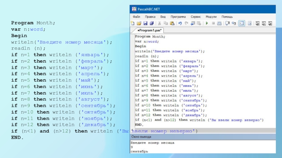Image resolution: width=282 pixels, height=158 pixels.
Task: Click 'var n:word;' line in the editor
Action: tap(147, 41)
